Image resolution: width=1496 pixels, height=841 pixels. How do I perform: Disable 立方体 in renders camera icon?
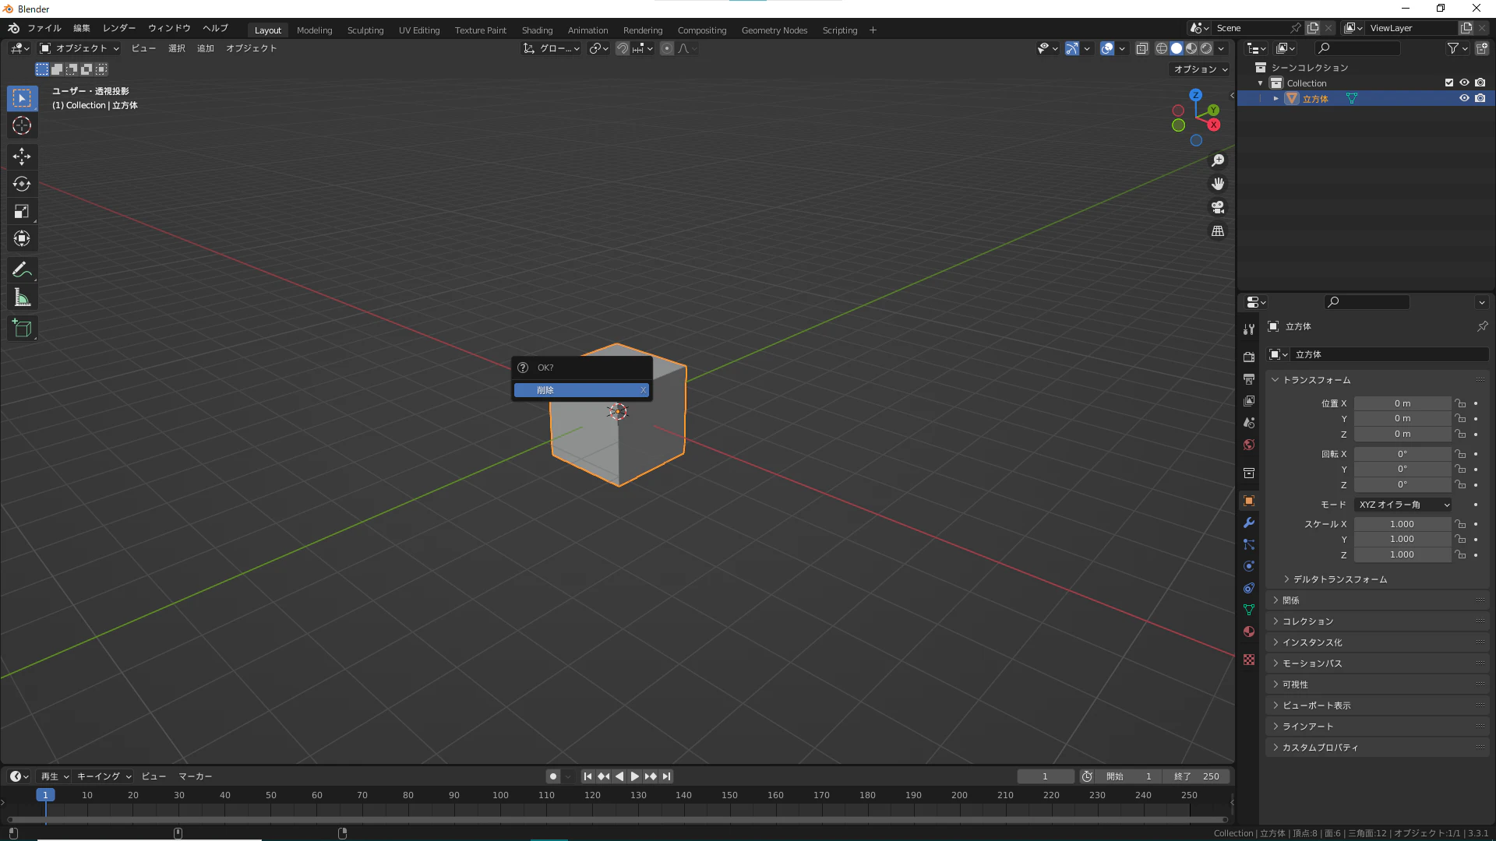pyautogui.click(x=1480, y=98)
